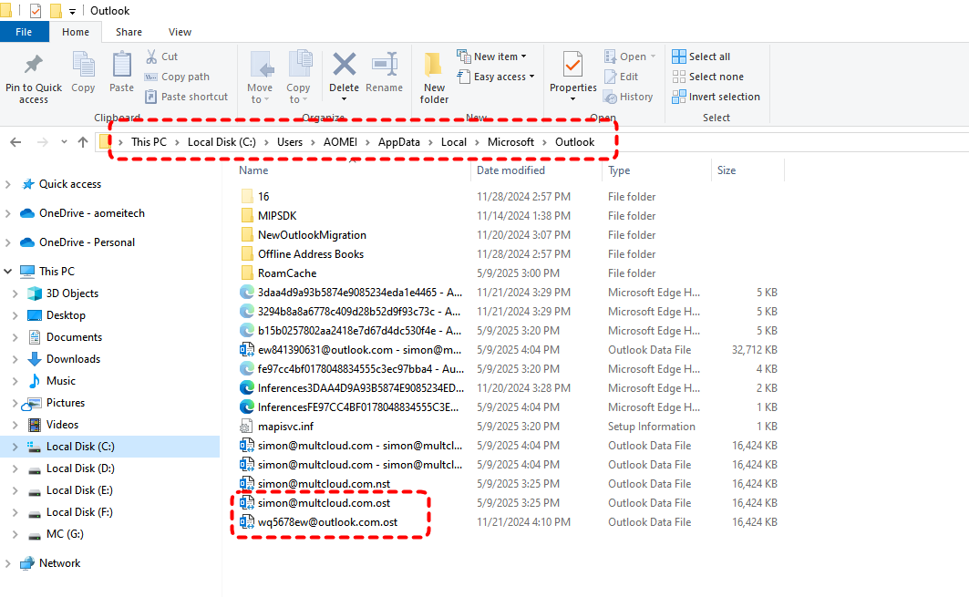Select the mapisvc.inf file icon
The height and width of the screenshot is (597, 969).
(x=246, y=427)
